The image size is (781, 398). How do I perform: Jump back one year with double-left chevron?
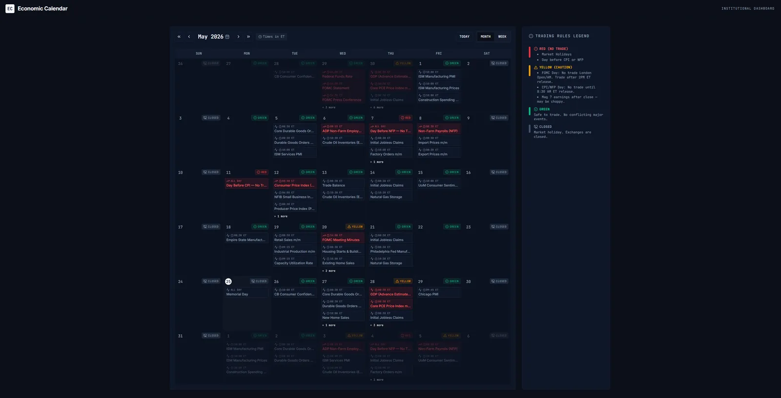pos(179,37)
